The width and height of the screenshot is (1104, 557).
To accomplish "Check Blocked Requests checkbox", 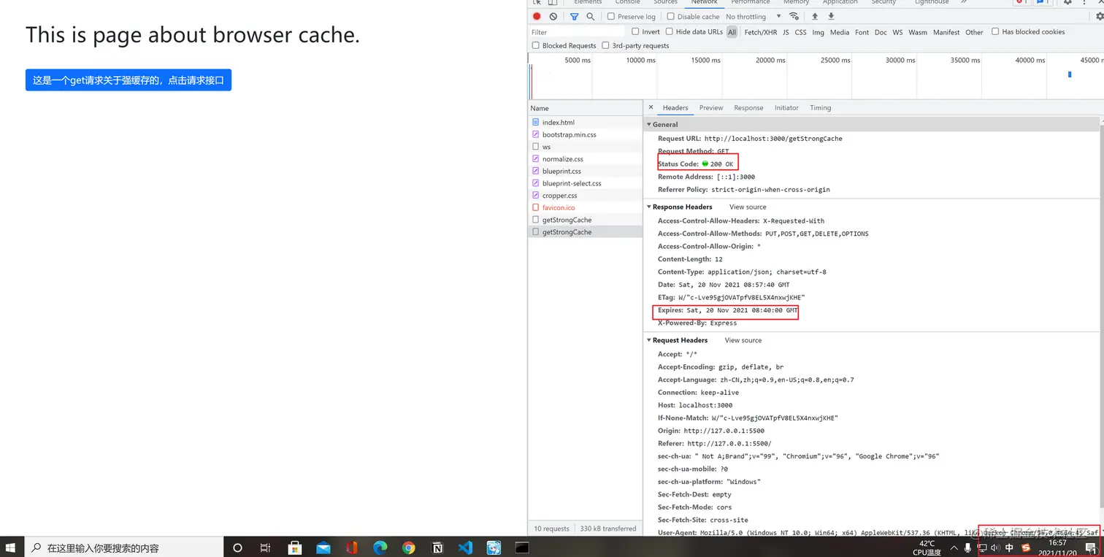I will (536, 45).
